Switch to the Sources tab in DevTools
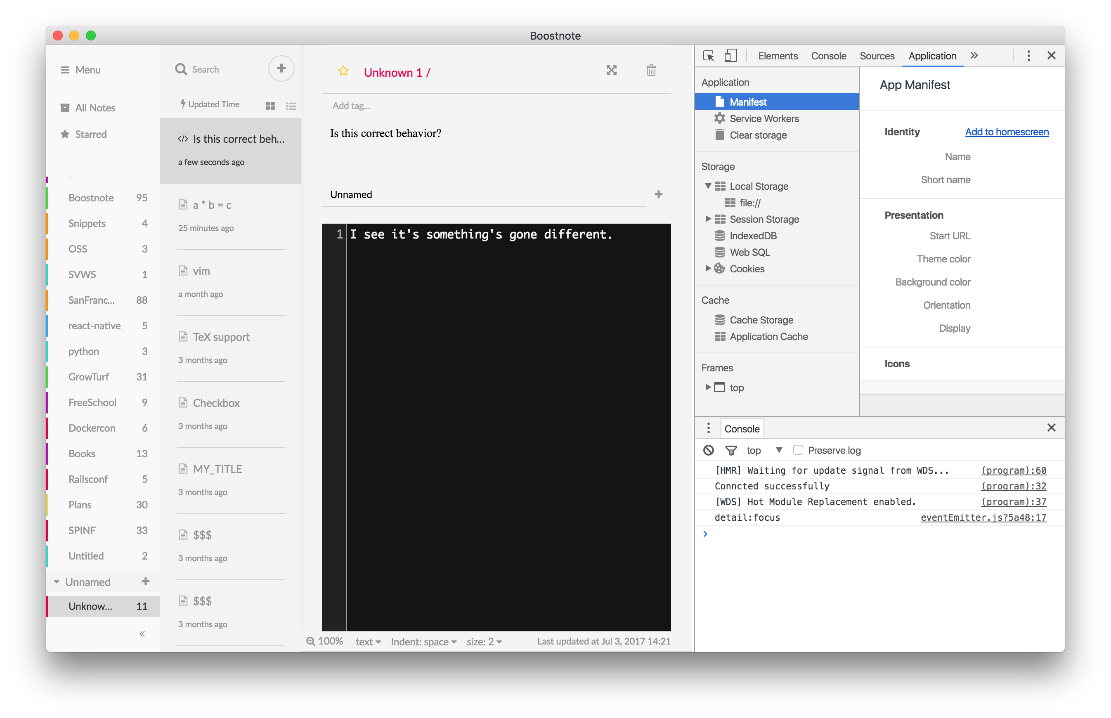Screen dimensions: 1111x718 coord(877,55)
